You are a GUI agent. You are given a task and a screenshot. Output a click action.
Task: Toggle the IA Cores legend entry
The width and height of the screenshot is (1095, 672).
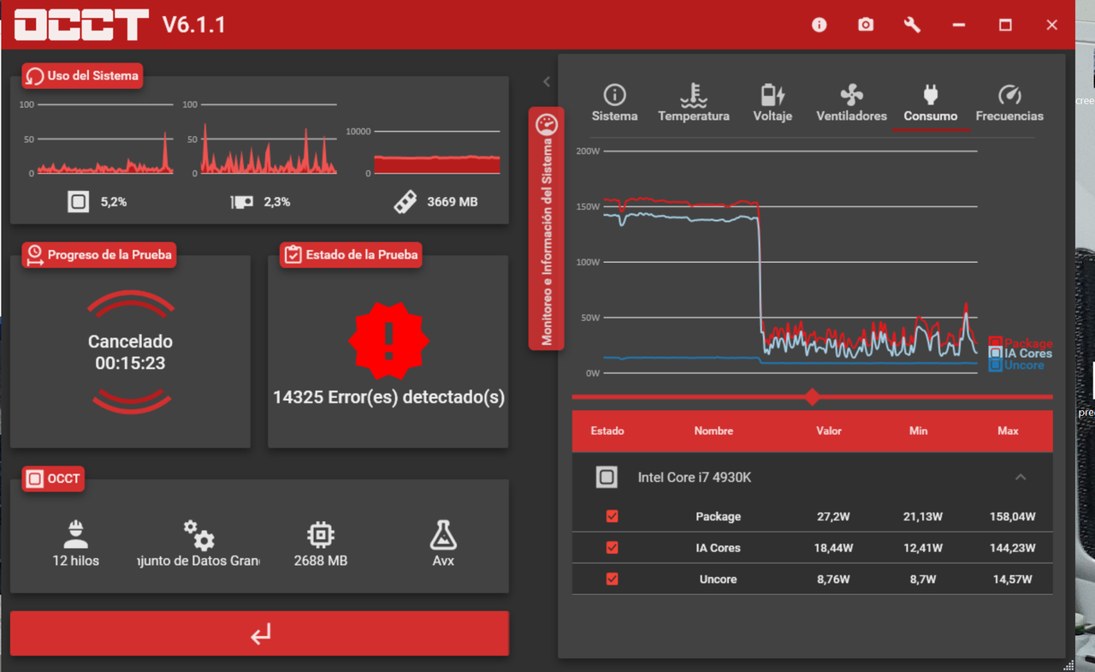coord(1021,354)
